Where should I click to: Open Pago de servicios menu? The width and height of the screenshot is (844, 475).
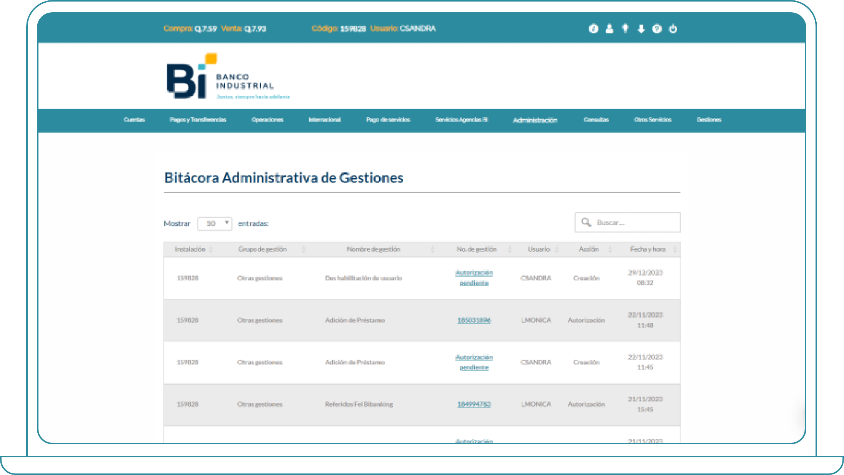pyautogui.click(x=388, y=120)
